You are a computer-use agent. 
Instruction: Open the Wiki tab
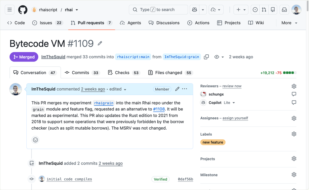(256, 23)
